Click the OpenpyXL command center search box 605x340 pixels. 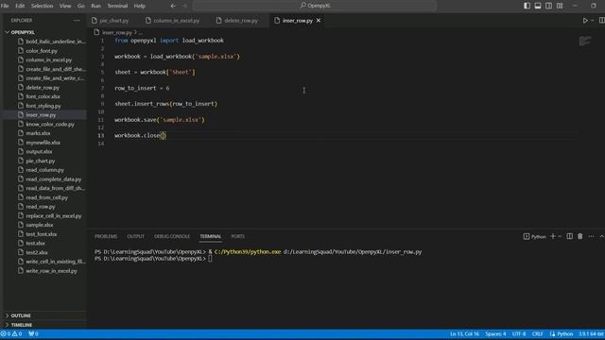coord(315,6)
